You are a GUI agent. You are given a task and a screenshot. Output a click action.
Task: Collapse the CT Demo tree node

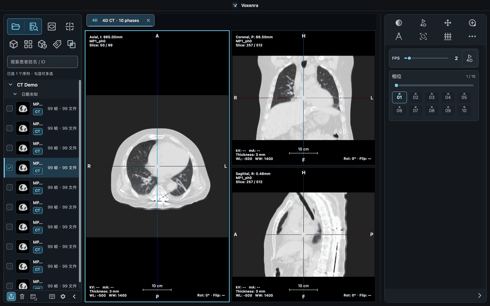tap(10, 85)
